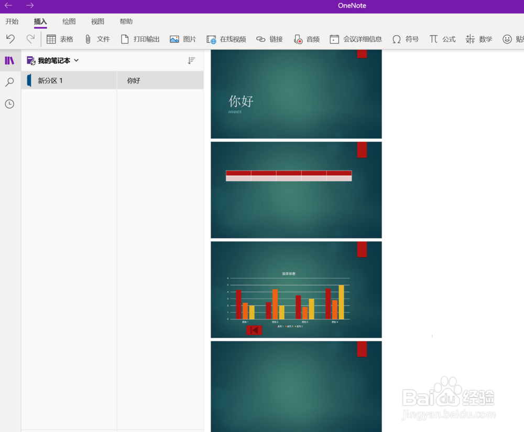Click the 我的笔记本 notebook icon
This screenshot has width=524, height=432.
click(x=31, y=60)
